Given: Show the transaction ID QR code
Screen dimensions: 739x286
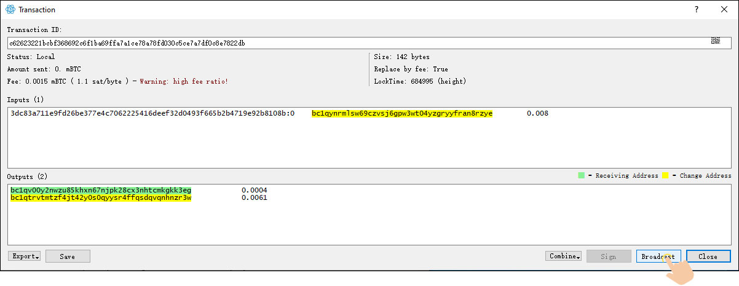Looking at the screenshot, I should (x=716, y=41).
